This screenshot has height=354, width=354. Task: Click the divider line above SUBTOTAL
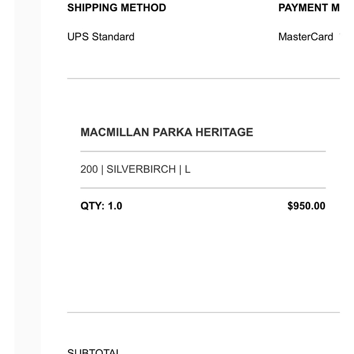click(x=203, y=313)
